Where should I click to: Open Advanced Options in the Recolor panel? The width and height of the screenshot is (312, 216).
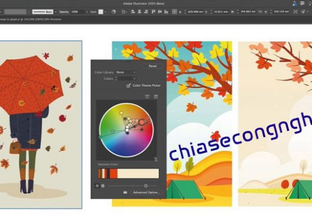(x=146, y=193)
